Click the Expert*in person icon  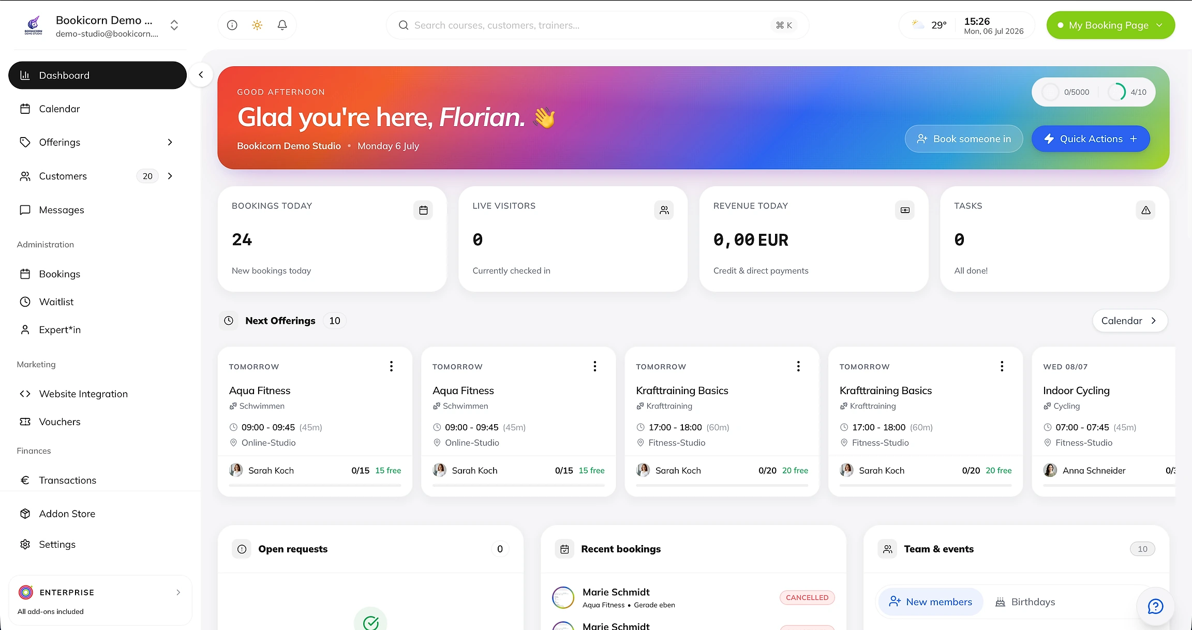(25, 329)
